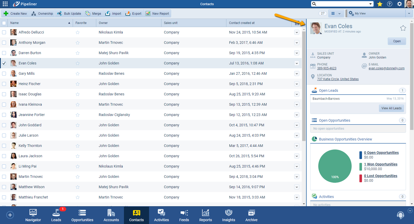
Task: Click the yellow favorites star in header
Action: pyautogui.click(x=380, y=4)
